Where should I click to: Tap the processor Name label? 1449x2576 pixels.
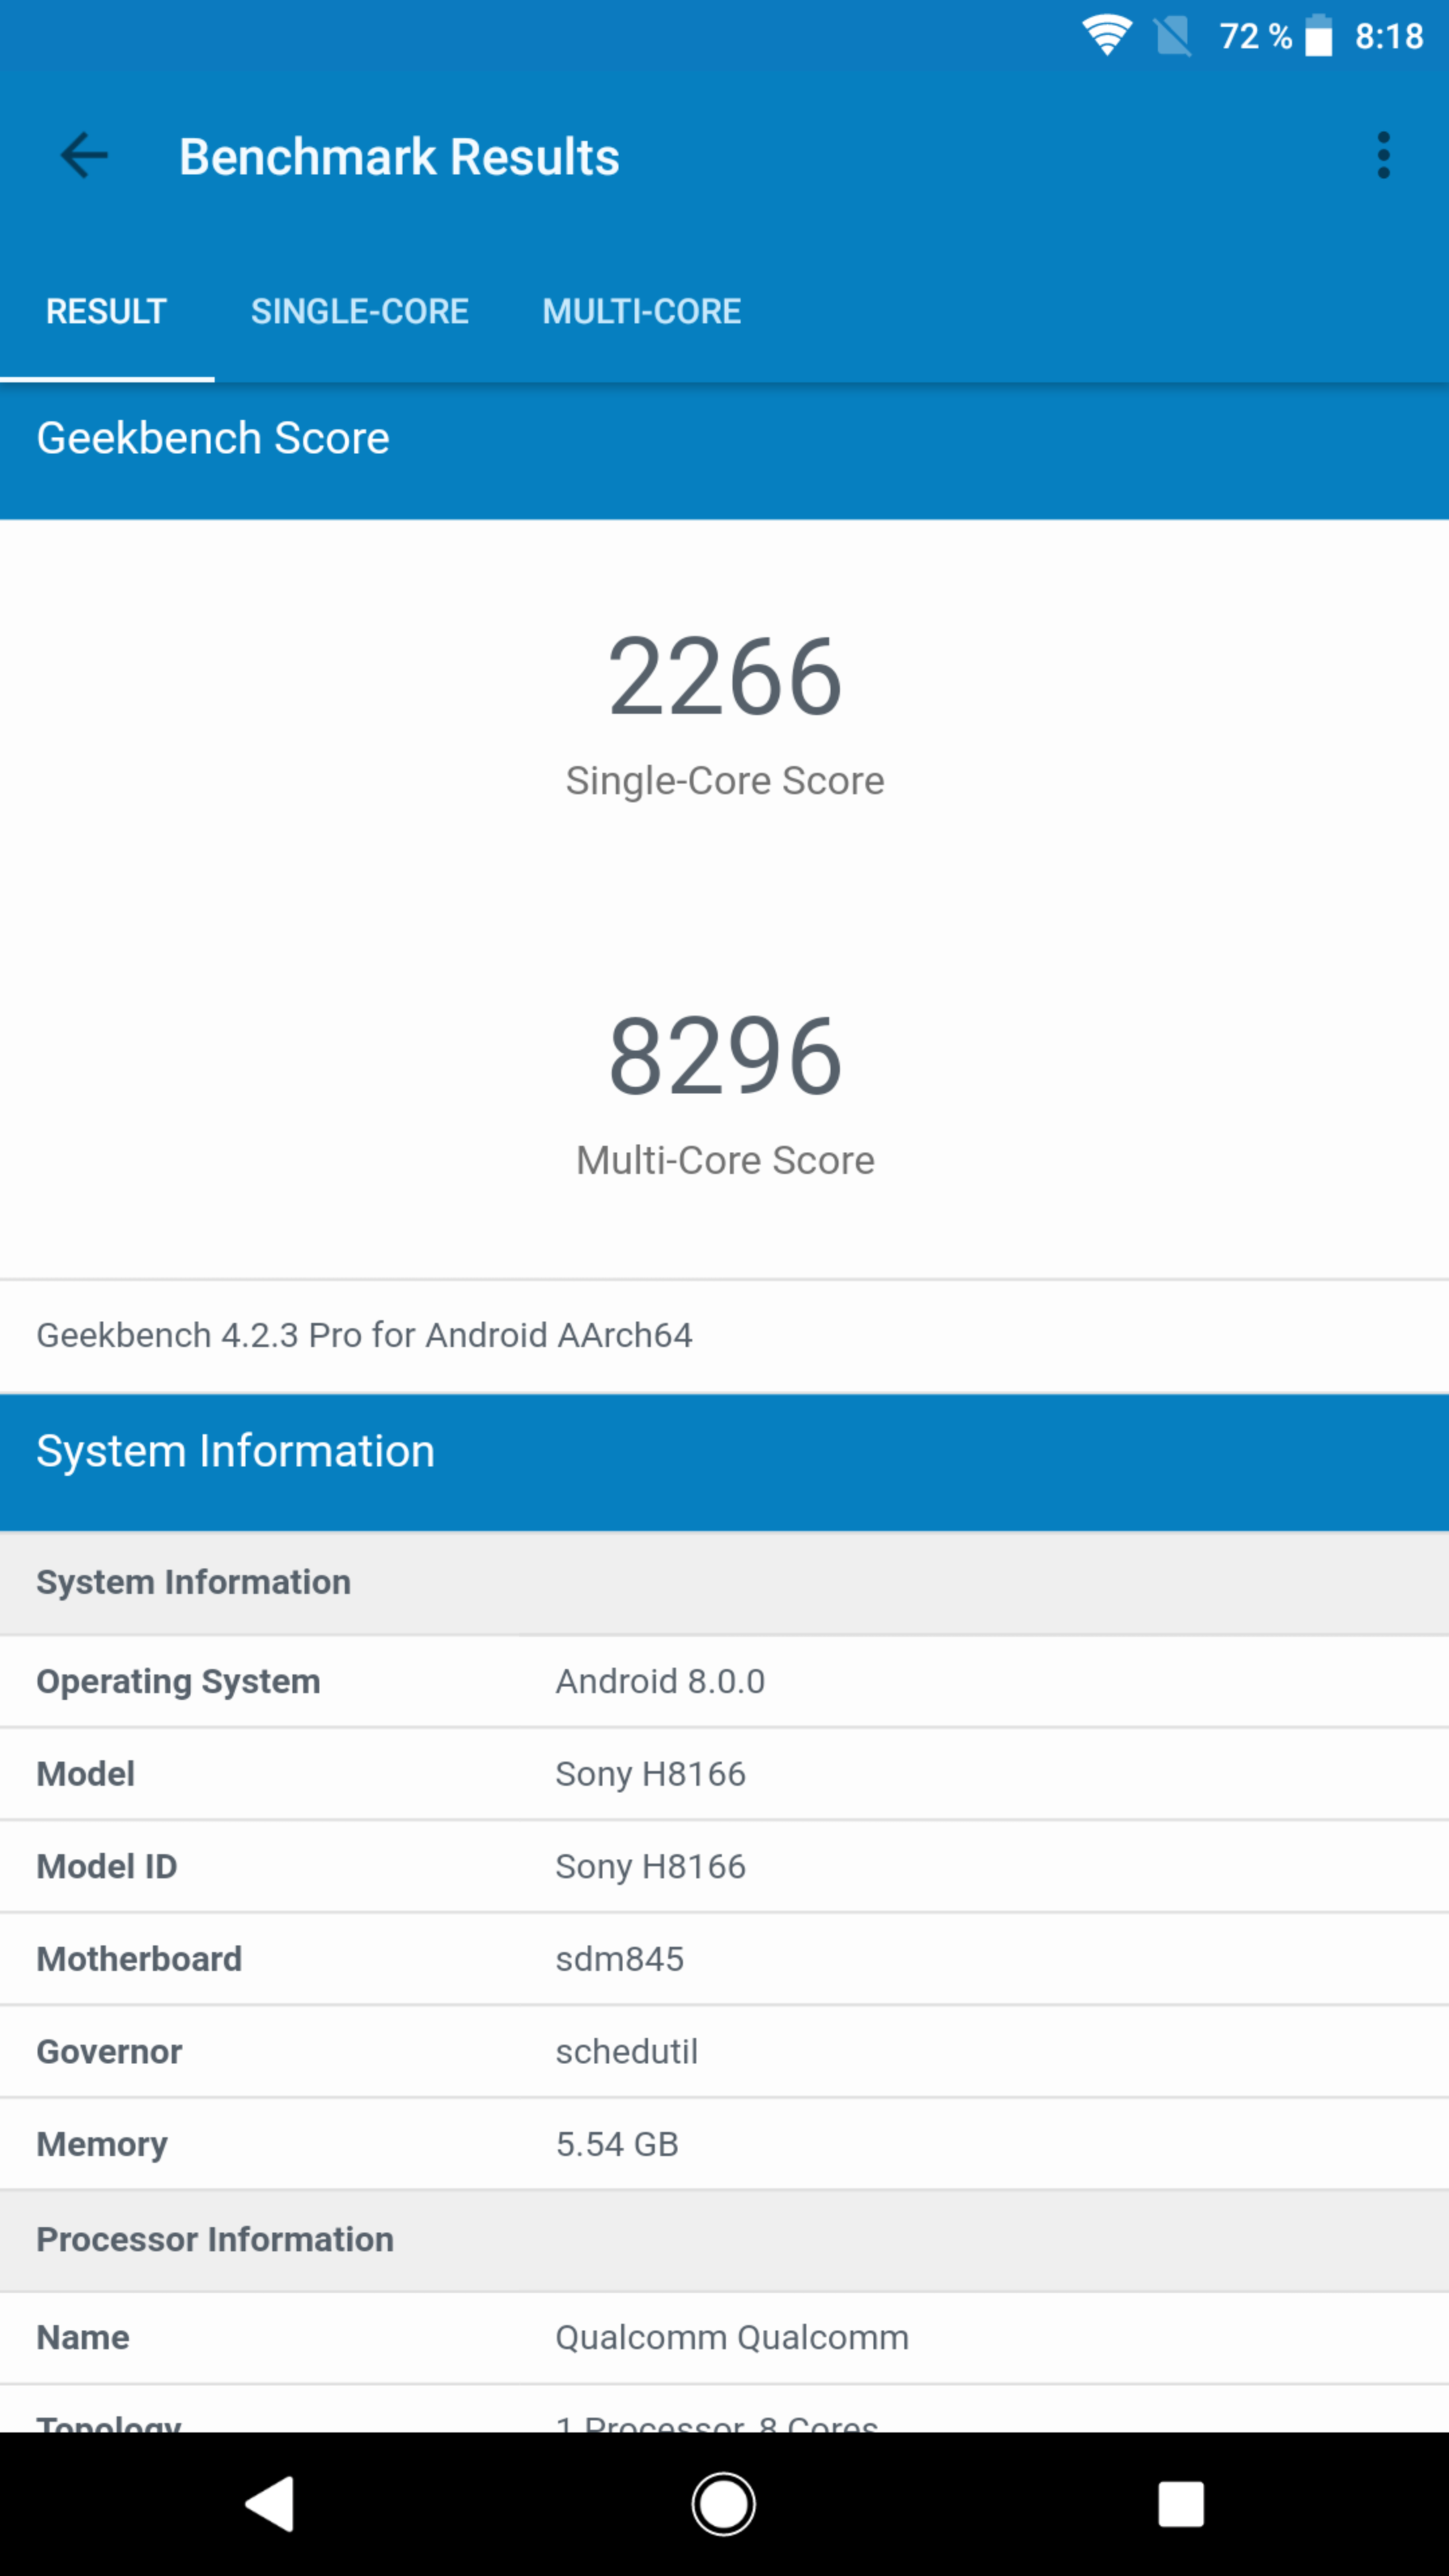(83, 2338)
